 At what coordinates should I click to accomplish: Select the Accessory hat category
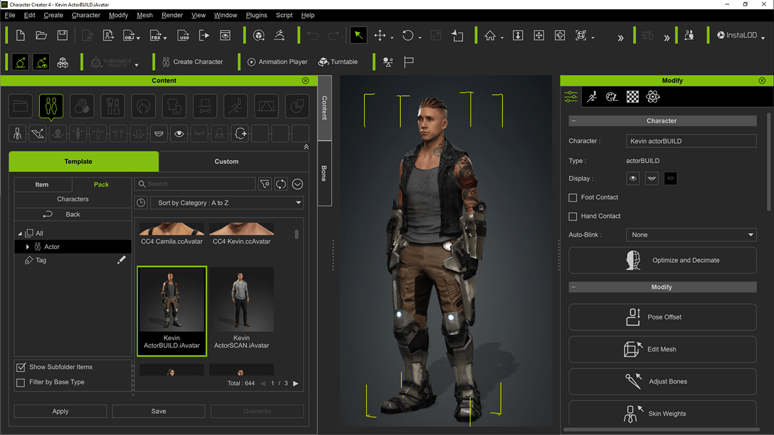click(205, 106)
